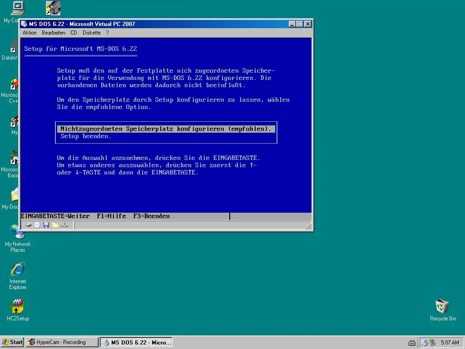Open the Aktion menu in Virtual PC
The width and height of the screenshot is (465, 349).
pyautogui.click(x=30, y=33)
